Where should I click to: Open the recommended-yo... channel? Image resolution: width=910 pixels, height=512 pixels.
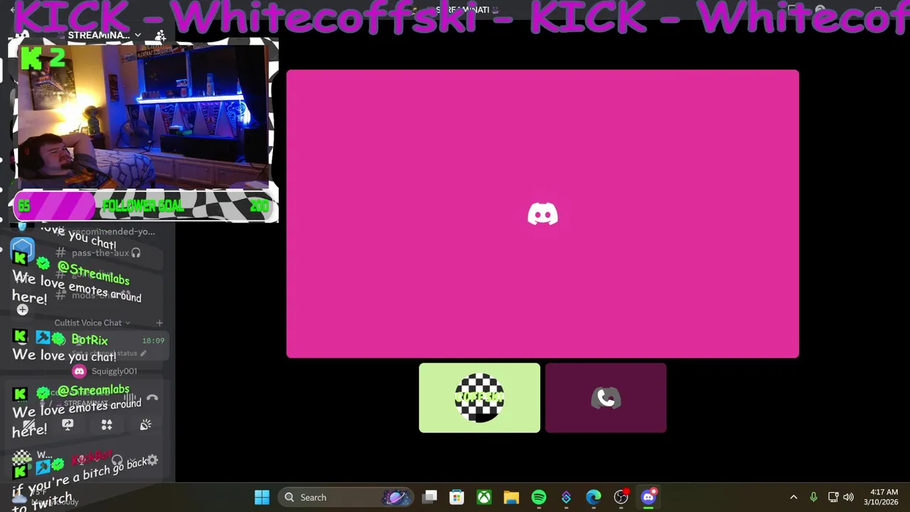pos(112,231)
